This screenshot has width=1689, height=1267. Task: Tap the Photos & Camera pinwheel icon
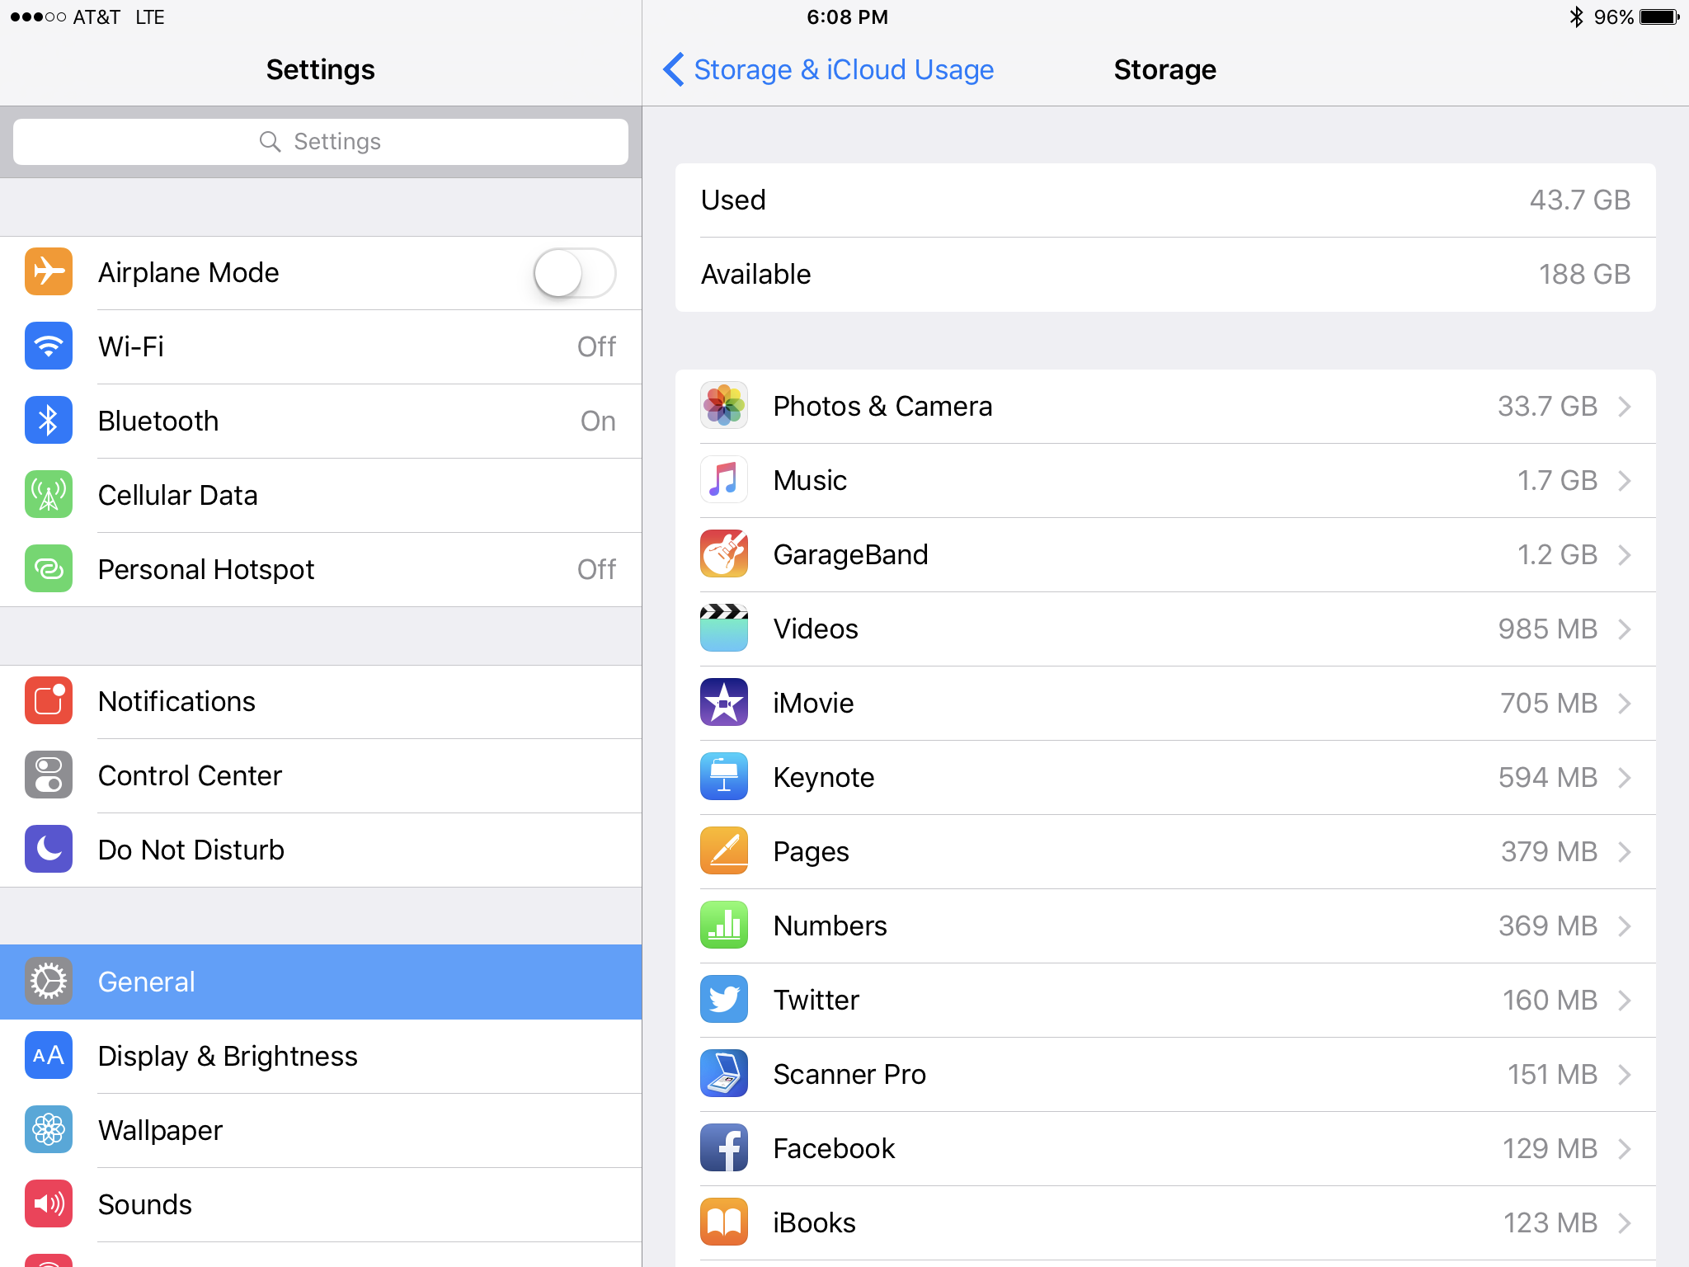click(724, 406)
